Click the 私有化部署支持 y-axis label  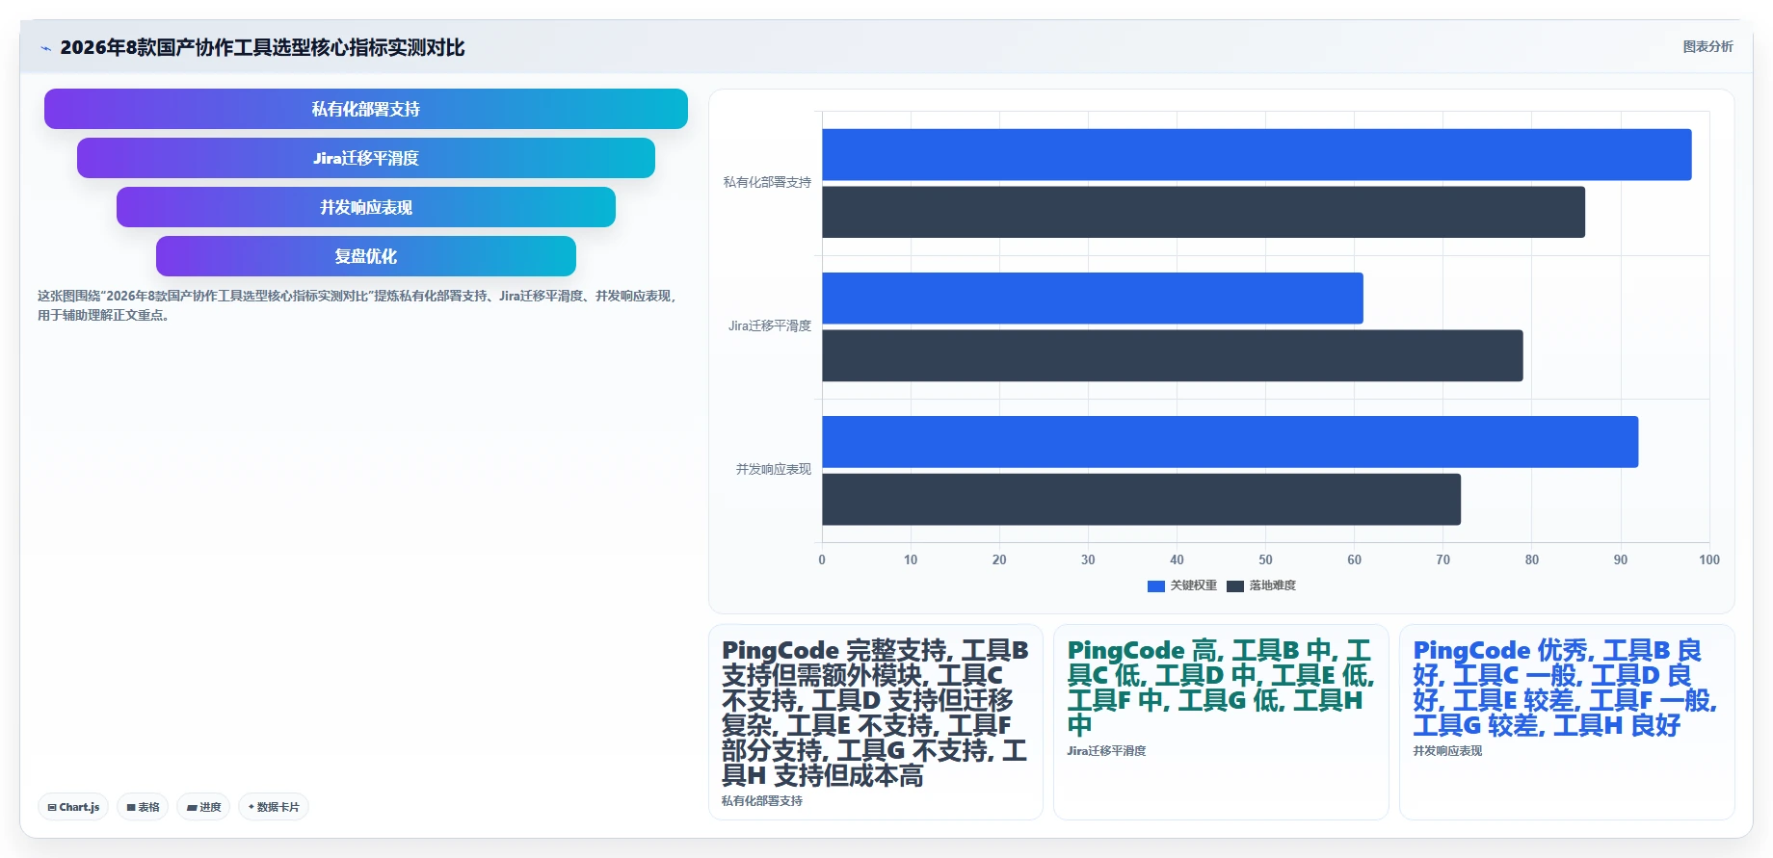767,182
